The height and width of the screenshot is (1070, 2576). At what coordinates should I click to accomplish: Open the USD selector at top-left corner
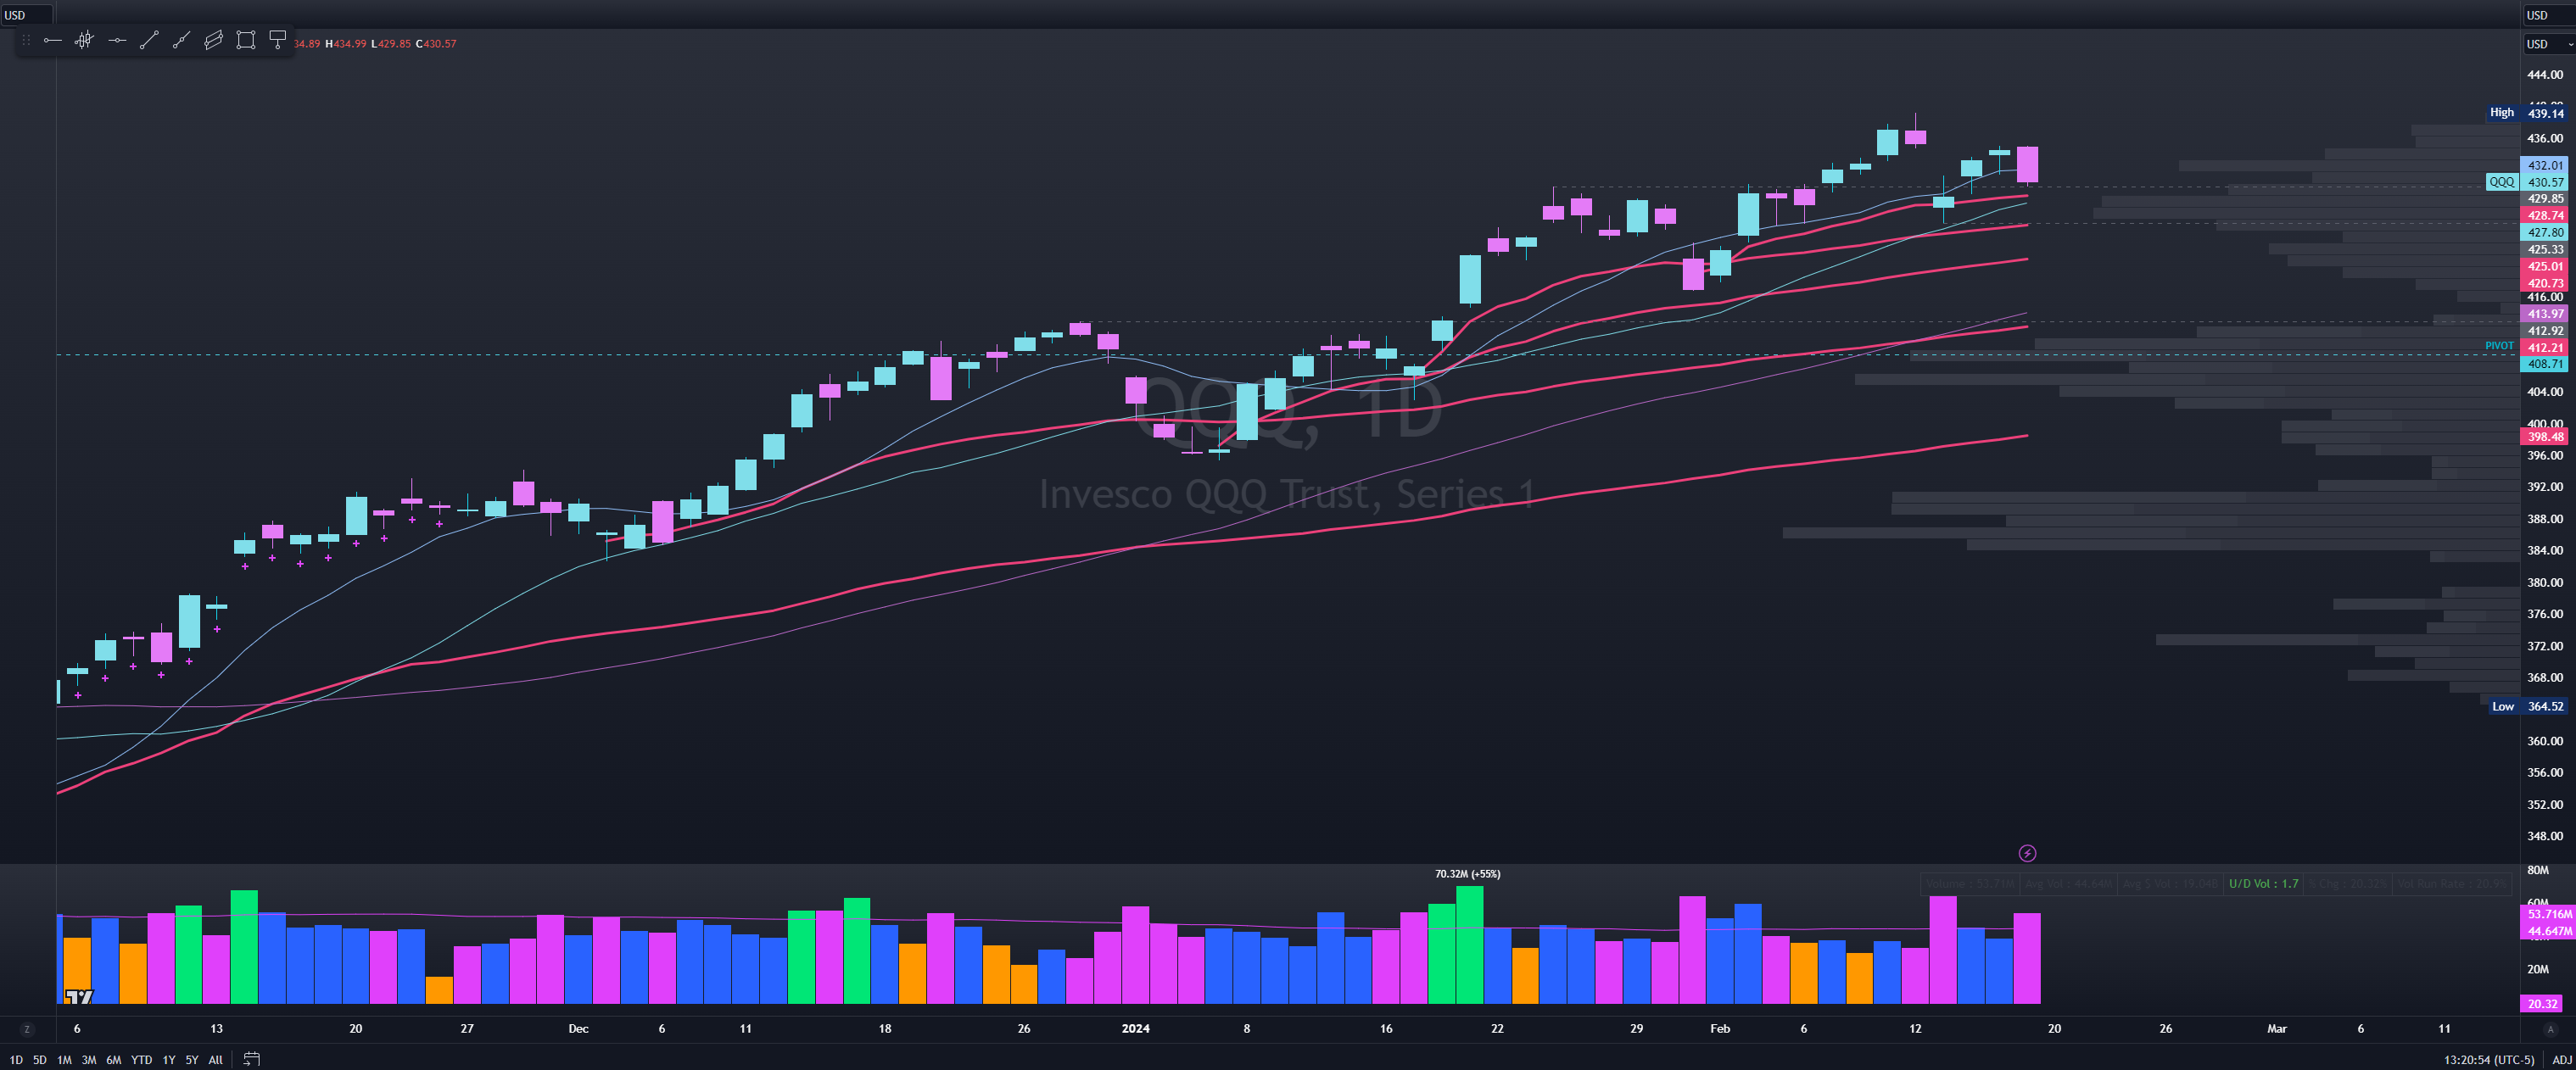coord(15,15)
